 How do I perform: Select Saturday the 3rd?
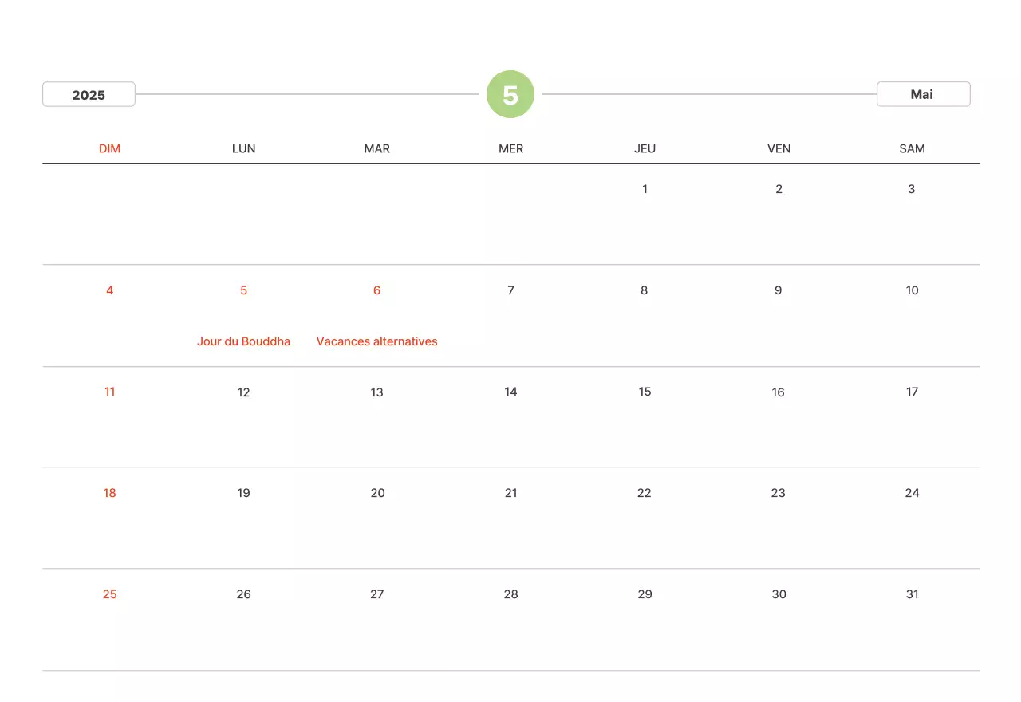[x=911, y=189]
